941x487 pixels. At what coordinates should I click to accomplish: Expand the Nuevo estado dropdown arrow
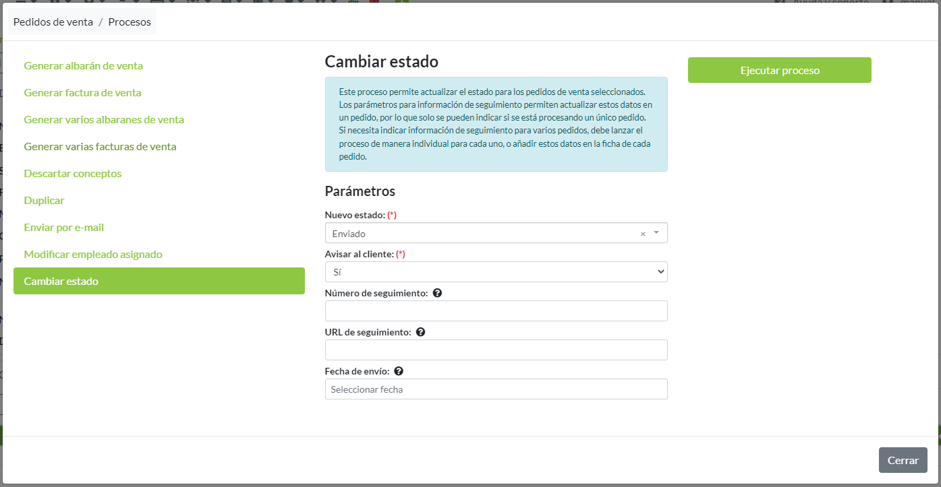656,233
